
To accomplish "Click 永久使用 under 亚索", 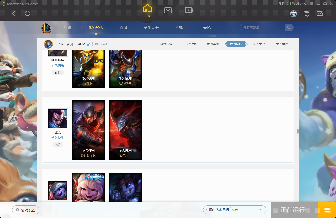I will pyautogui.click(x=58, y=138).
